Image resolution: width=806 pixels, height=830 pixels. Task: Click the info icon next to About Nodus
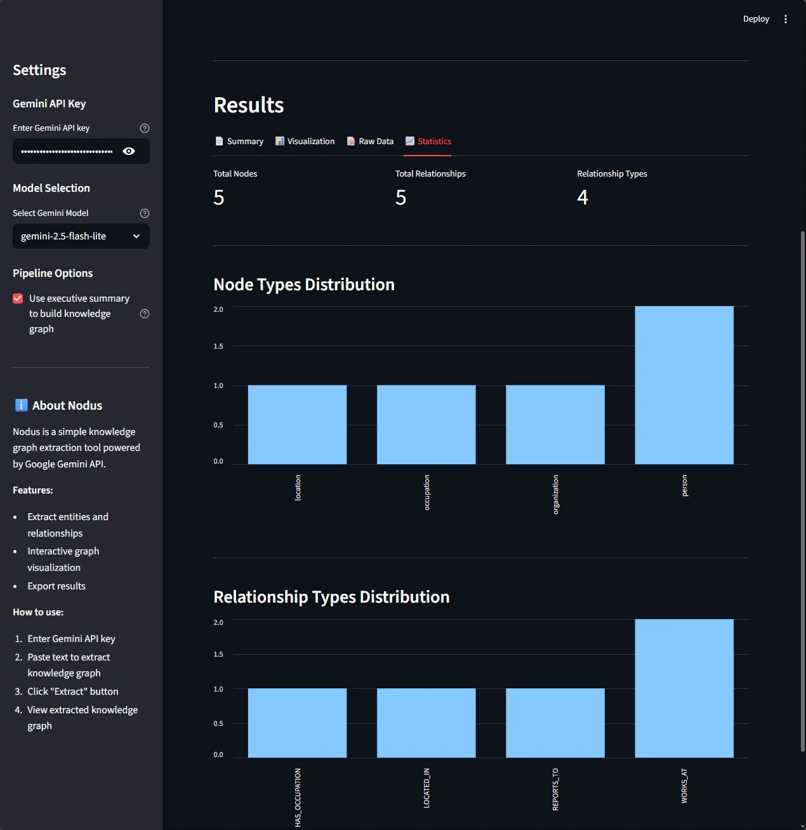(x=21, y=405)
